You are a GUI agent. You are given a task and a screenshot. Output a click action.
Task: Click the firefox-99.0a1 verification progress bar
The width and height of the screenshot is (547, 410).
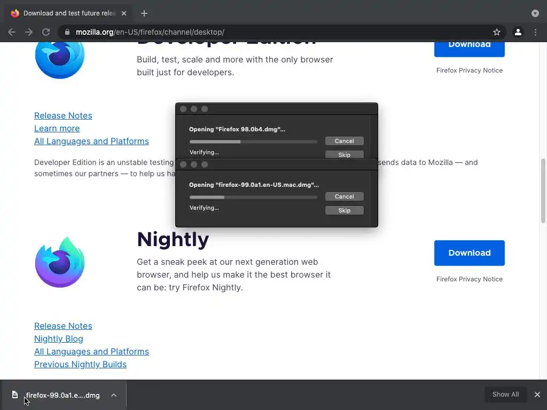(253, 198)
